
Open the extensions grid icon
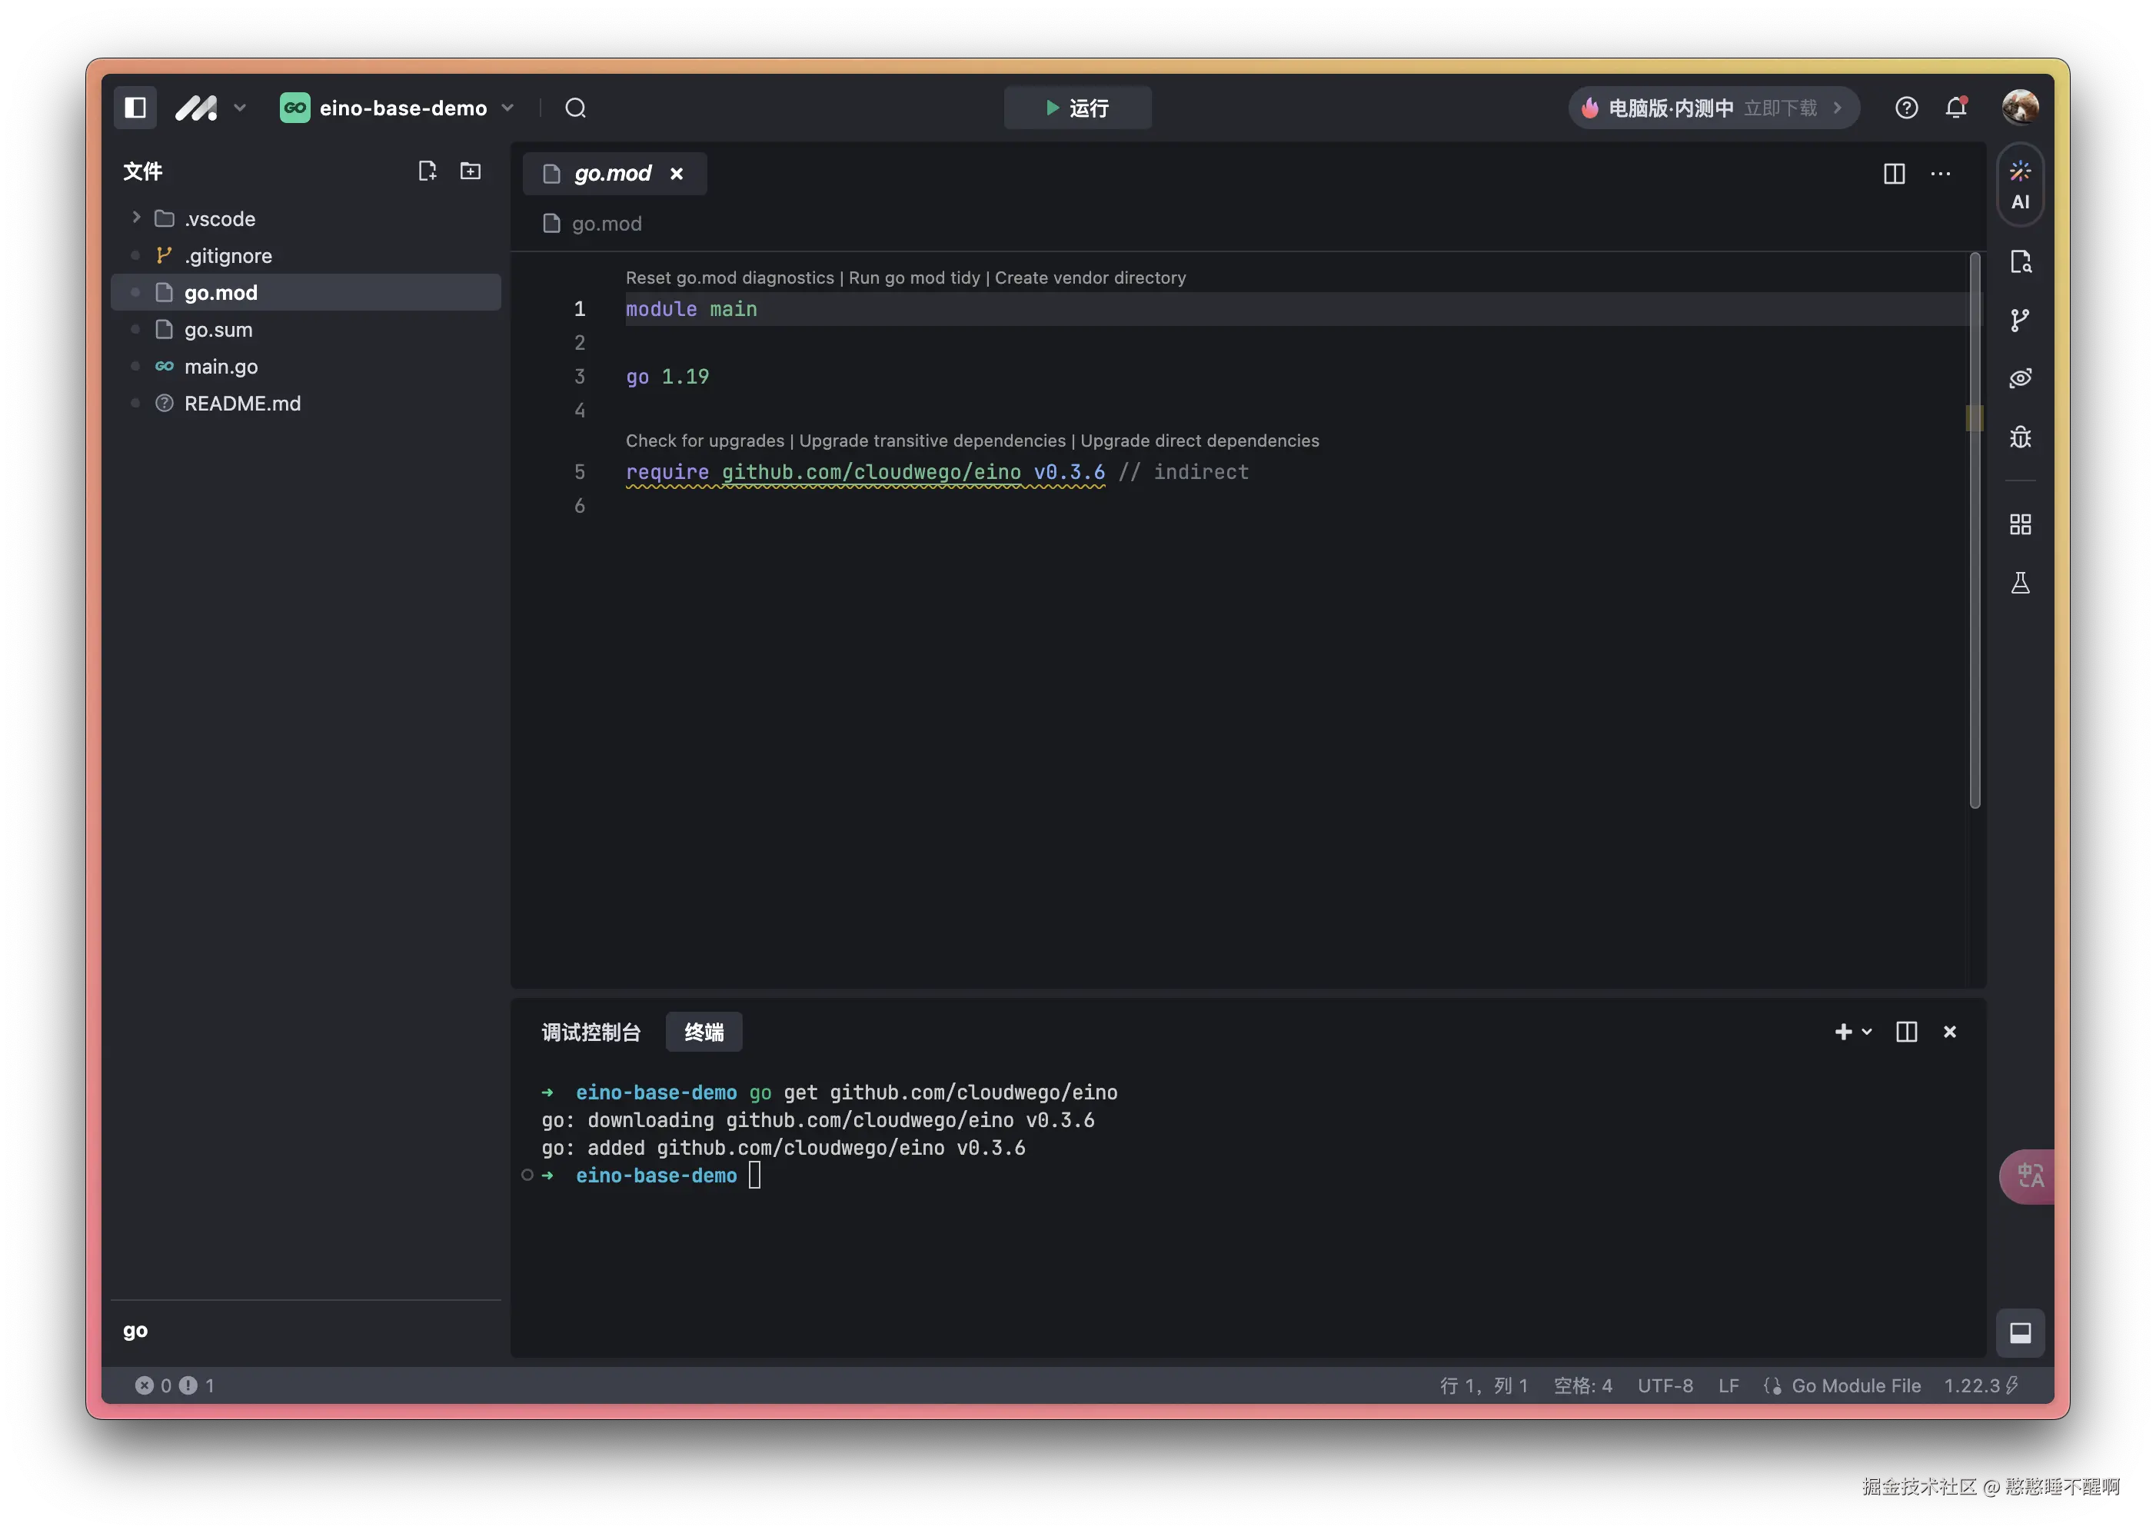coord(2019,524)
